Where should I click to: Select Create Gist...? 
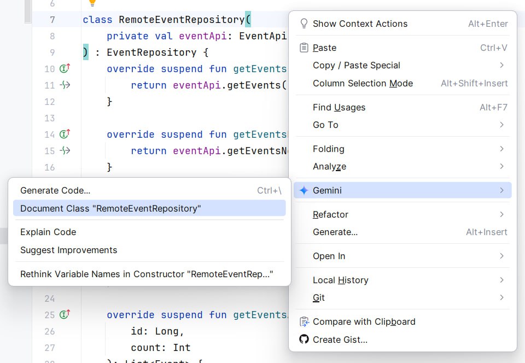click(x=402, y=339)
